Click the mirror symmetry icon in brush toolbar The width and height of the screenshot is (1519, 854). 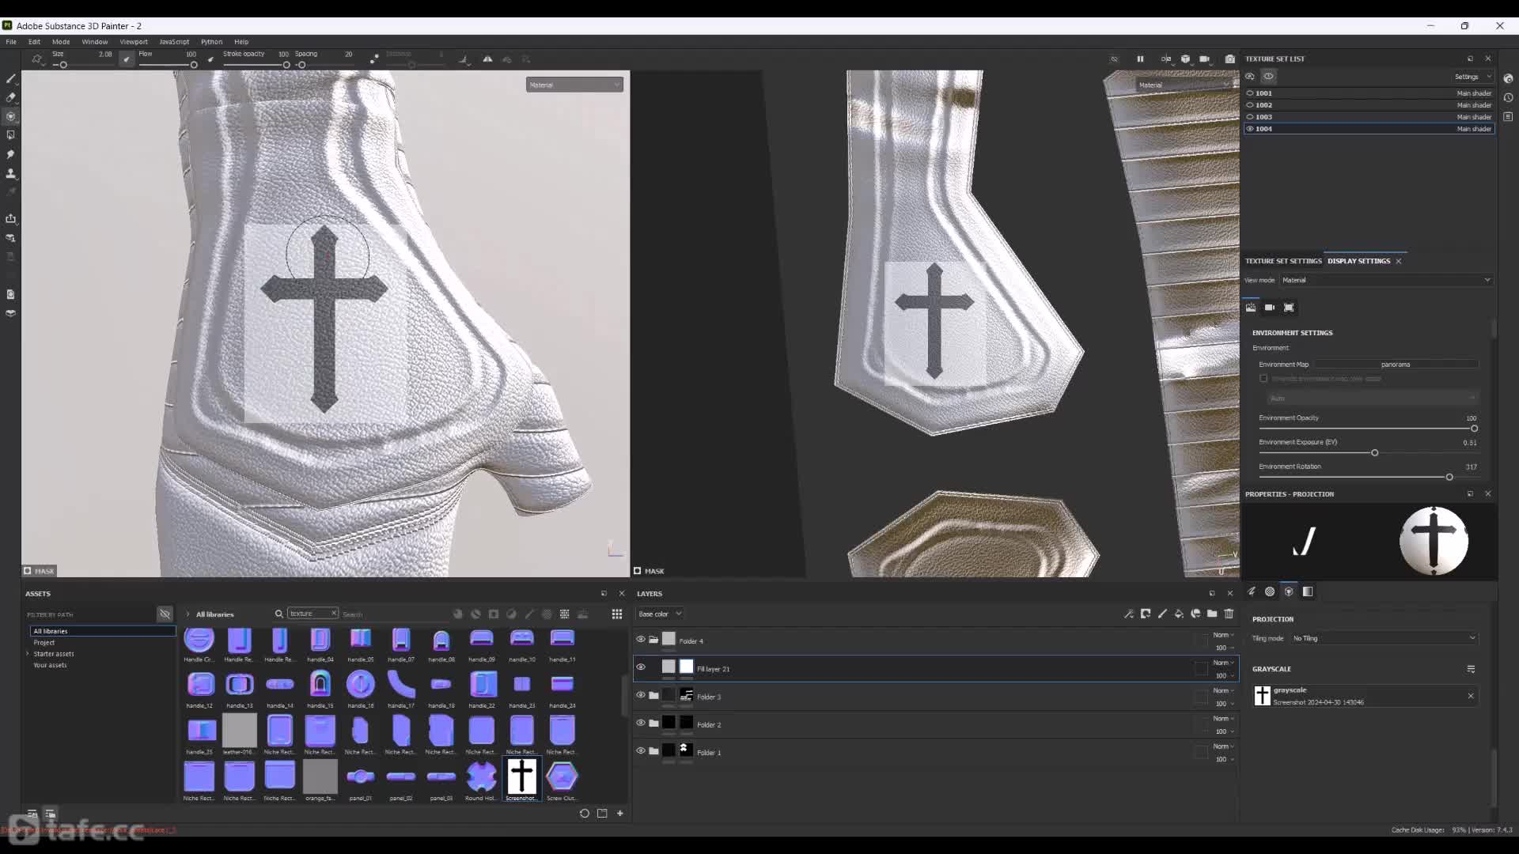[x=487, y=59]
